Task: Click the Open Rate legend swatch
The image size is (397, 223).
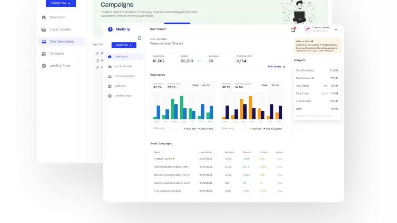Action: (x=184, y=129)
